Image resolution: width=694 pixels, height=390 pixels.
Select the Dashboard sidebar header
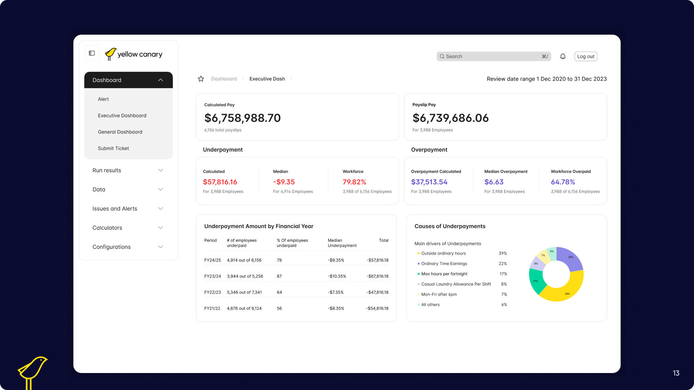[128, 80]
